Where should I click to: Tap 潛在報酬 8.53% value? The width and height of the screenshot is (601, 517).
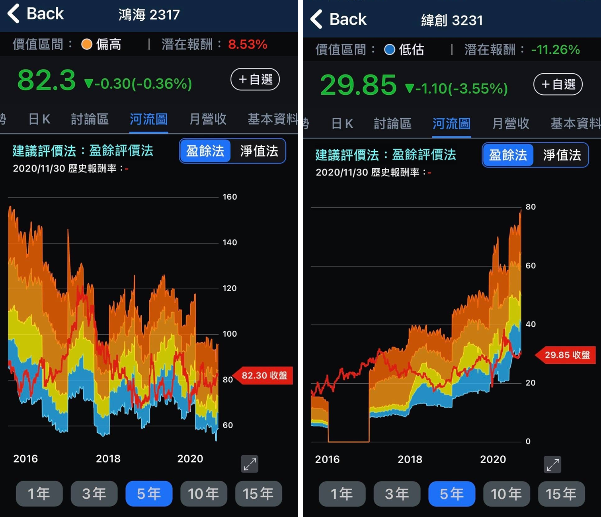(248, 44)
